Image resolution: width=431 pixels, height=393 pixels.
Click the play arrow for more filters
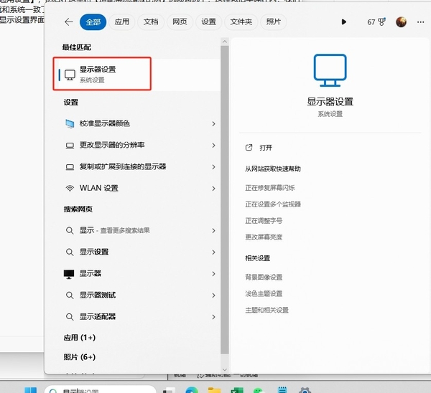tap(344, 22)
